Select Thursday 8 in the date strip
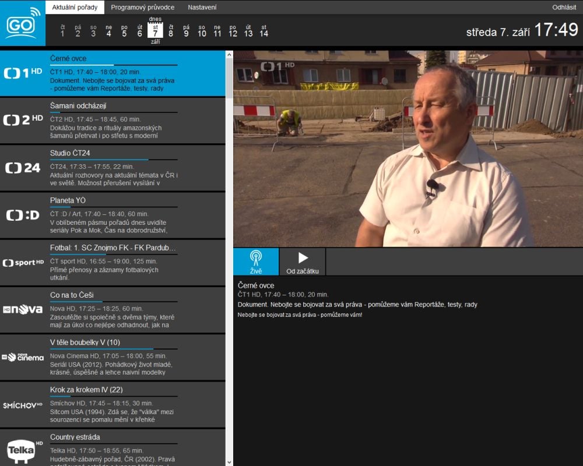The image size is (583, 466). [x=171, y=31]
